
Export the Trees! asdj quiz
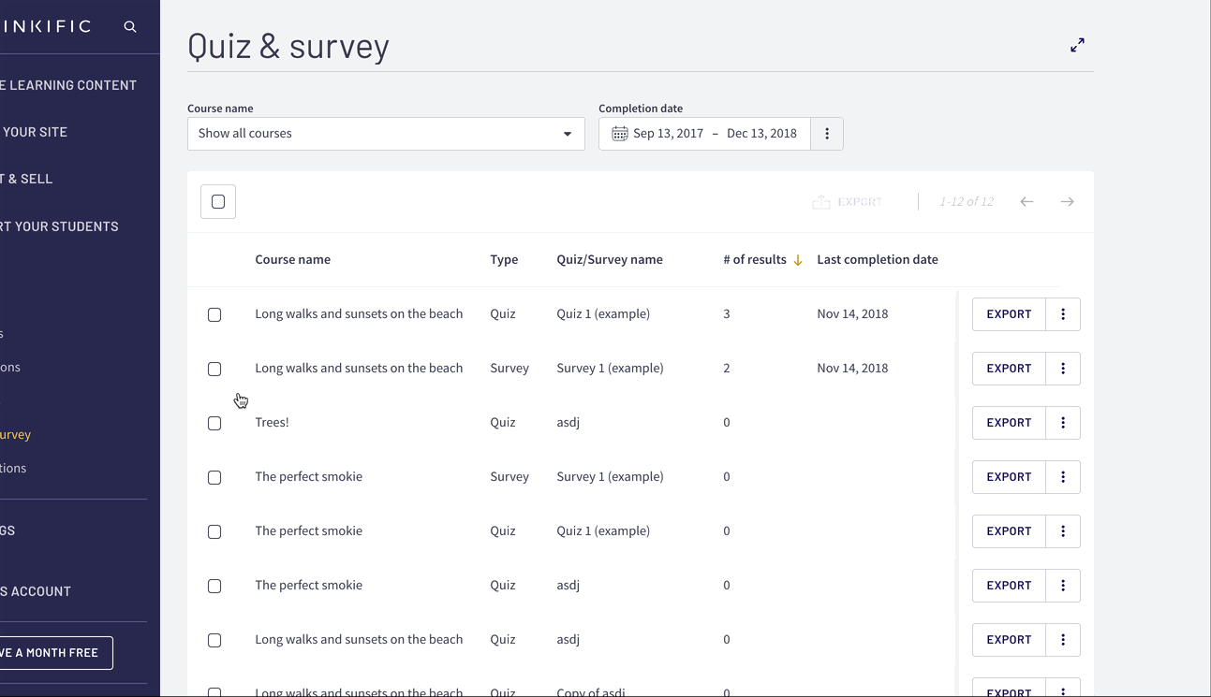pos(1009,423)
